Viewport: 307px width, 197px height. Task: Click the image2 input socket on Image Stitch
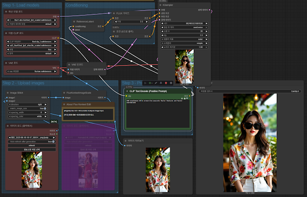pyautogui.click(x=7, y=101)
